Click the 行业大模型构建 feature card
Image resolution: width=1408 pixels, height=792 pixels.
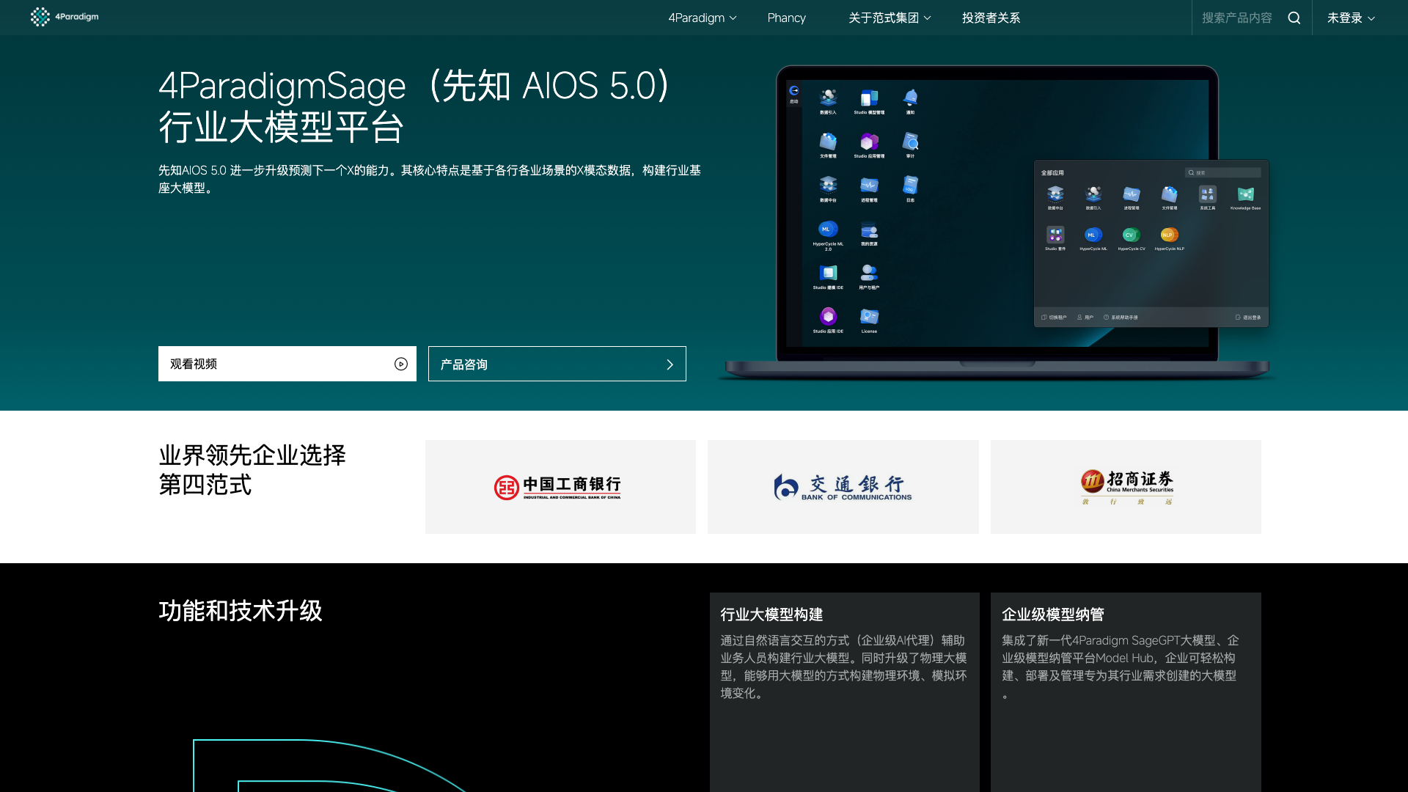(x=845, y=692)
